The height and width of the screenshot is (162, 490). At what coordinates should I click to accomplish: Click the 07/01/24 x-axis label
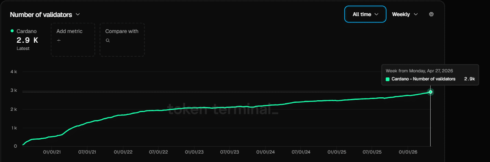click(301, 152)
